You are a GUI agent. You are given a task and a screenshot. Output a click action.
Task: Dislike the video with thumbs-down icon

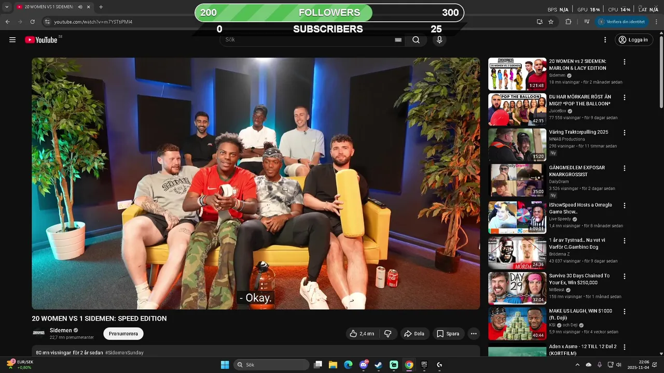click(x=388, y=334)
